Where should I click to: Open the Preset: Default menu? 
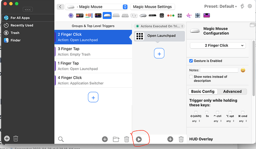point(220,6)
